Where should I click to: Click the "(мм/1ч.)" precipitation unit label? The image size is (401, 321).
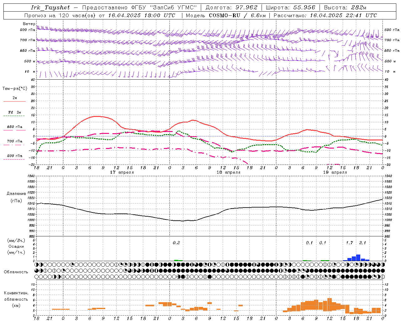[x=16, y=252]
